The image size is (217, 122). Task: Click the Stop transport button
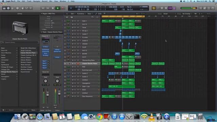(x=53, y=8)
